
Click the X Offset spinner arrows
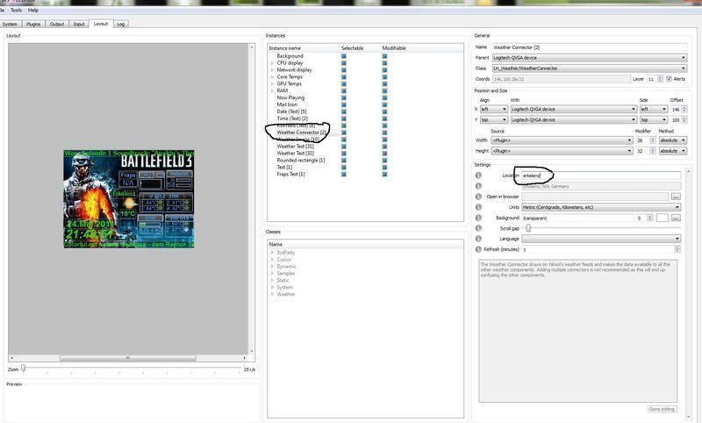pyautogui.click(x=684, y=109)
